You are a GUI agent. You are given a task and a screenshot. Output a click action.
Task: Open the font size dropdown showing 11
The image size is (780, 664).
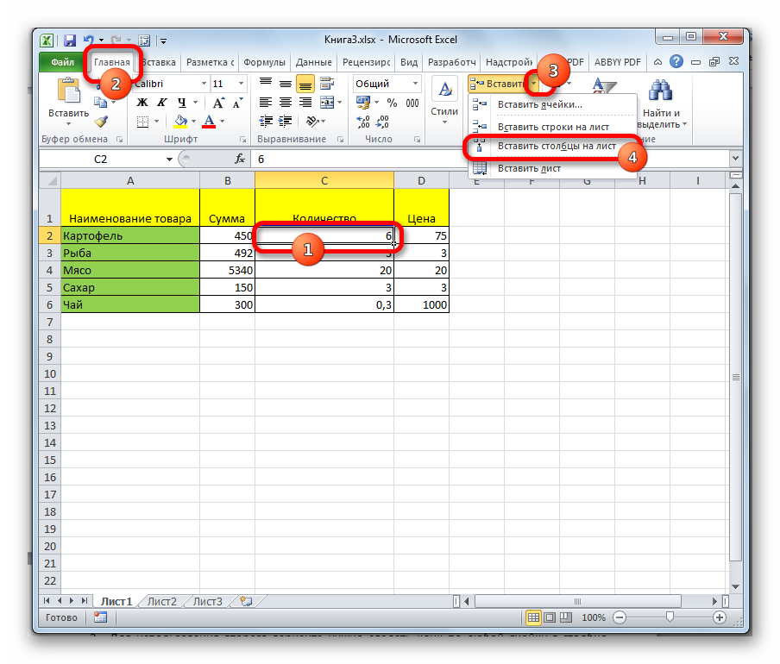(242, 84)
